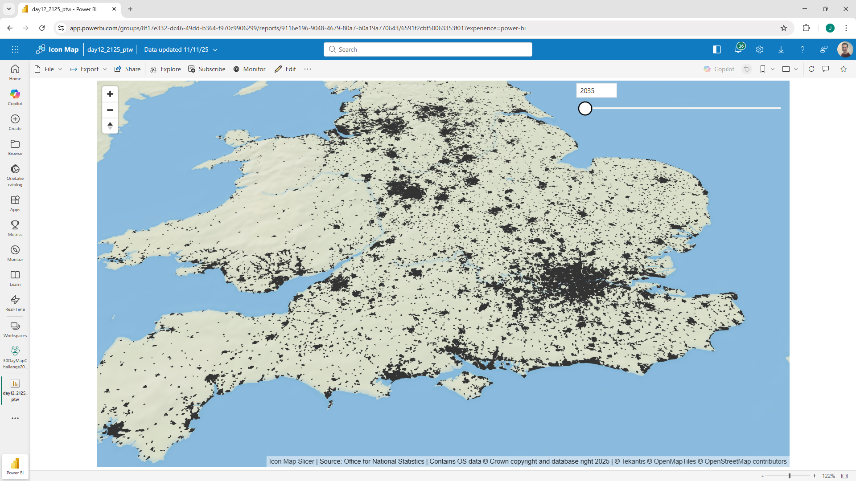This screenshot has height=481, width=856.
Task: Expand the File menu dropdown
Action: 49,69
